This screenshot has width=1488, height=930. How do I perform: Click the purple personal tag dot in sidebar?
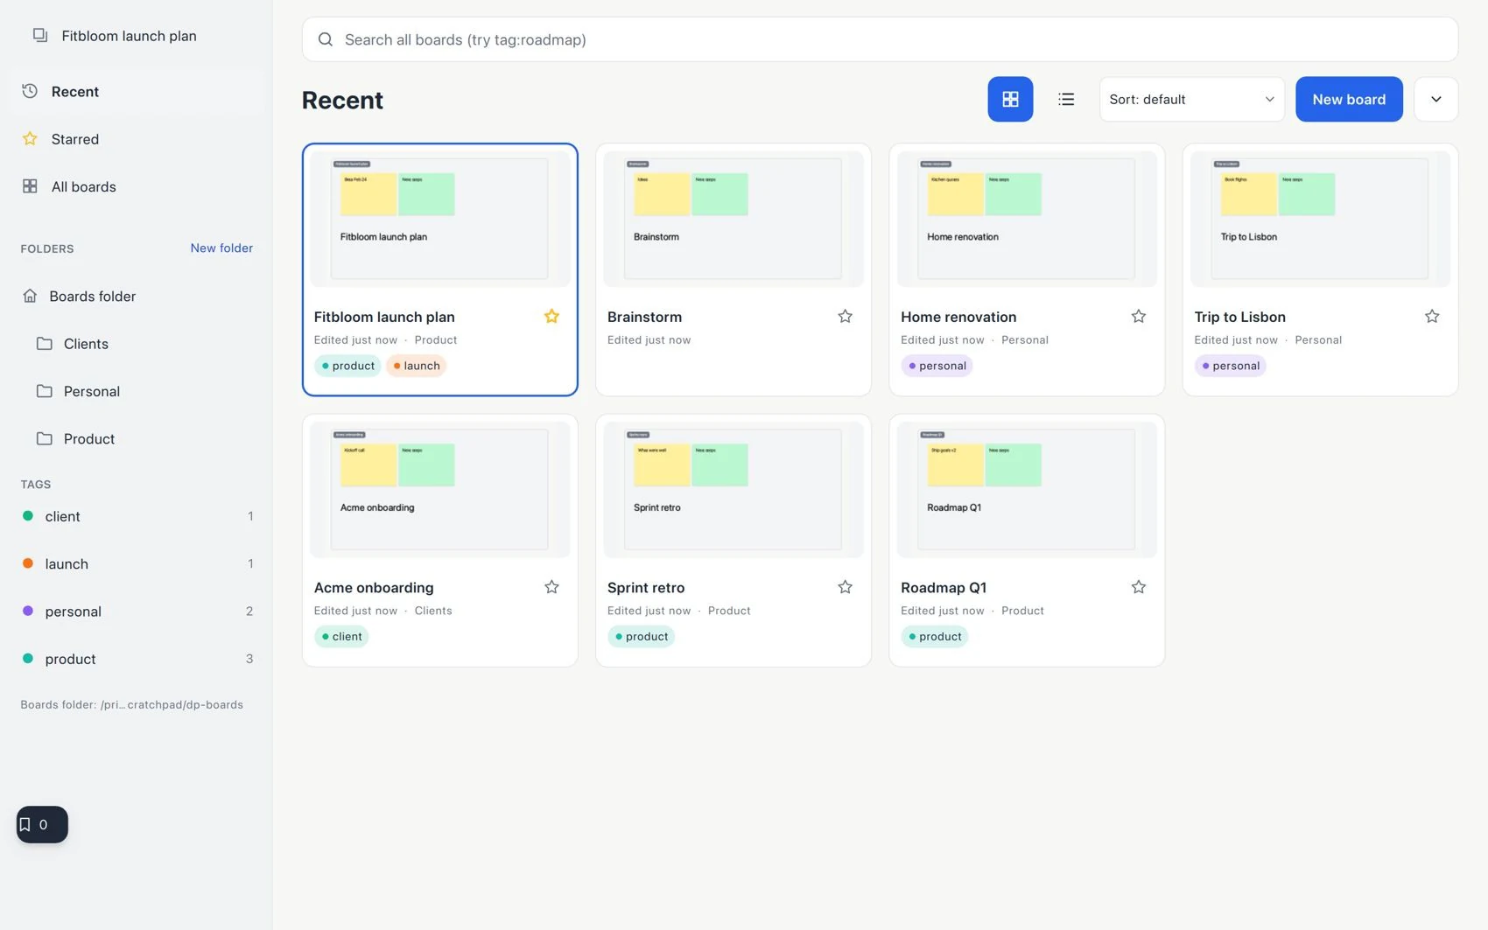tap(28, 611)
